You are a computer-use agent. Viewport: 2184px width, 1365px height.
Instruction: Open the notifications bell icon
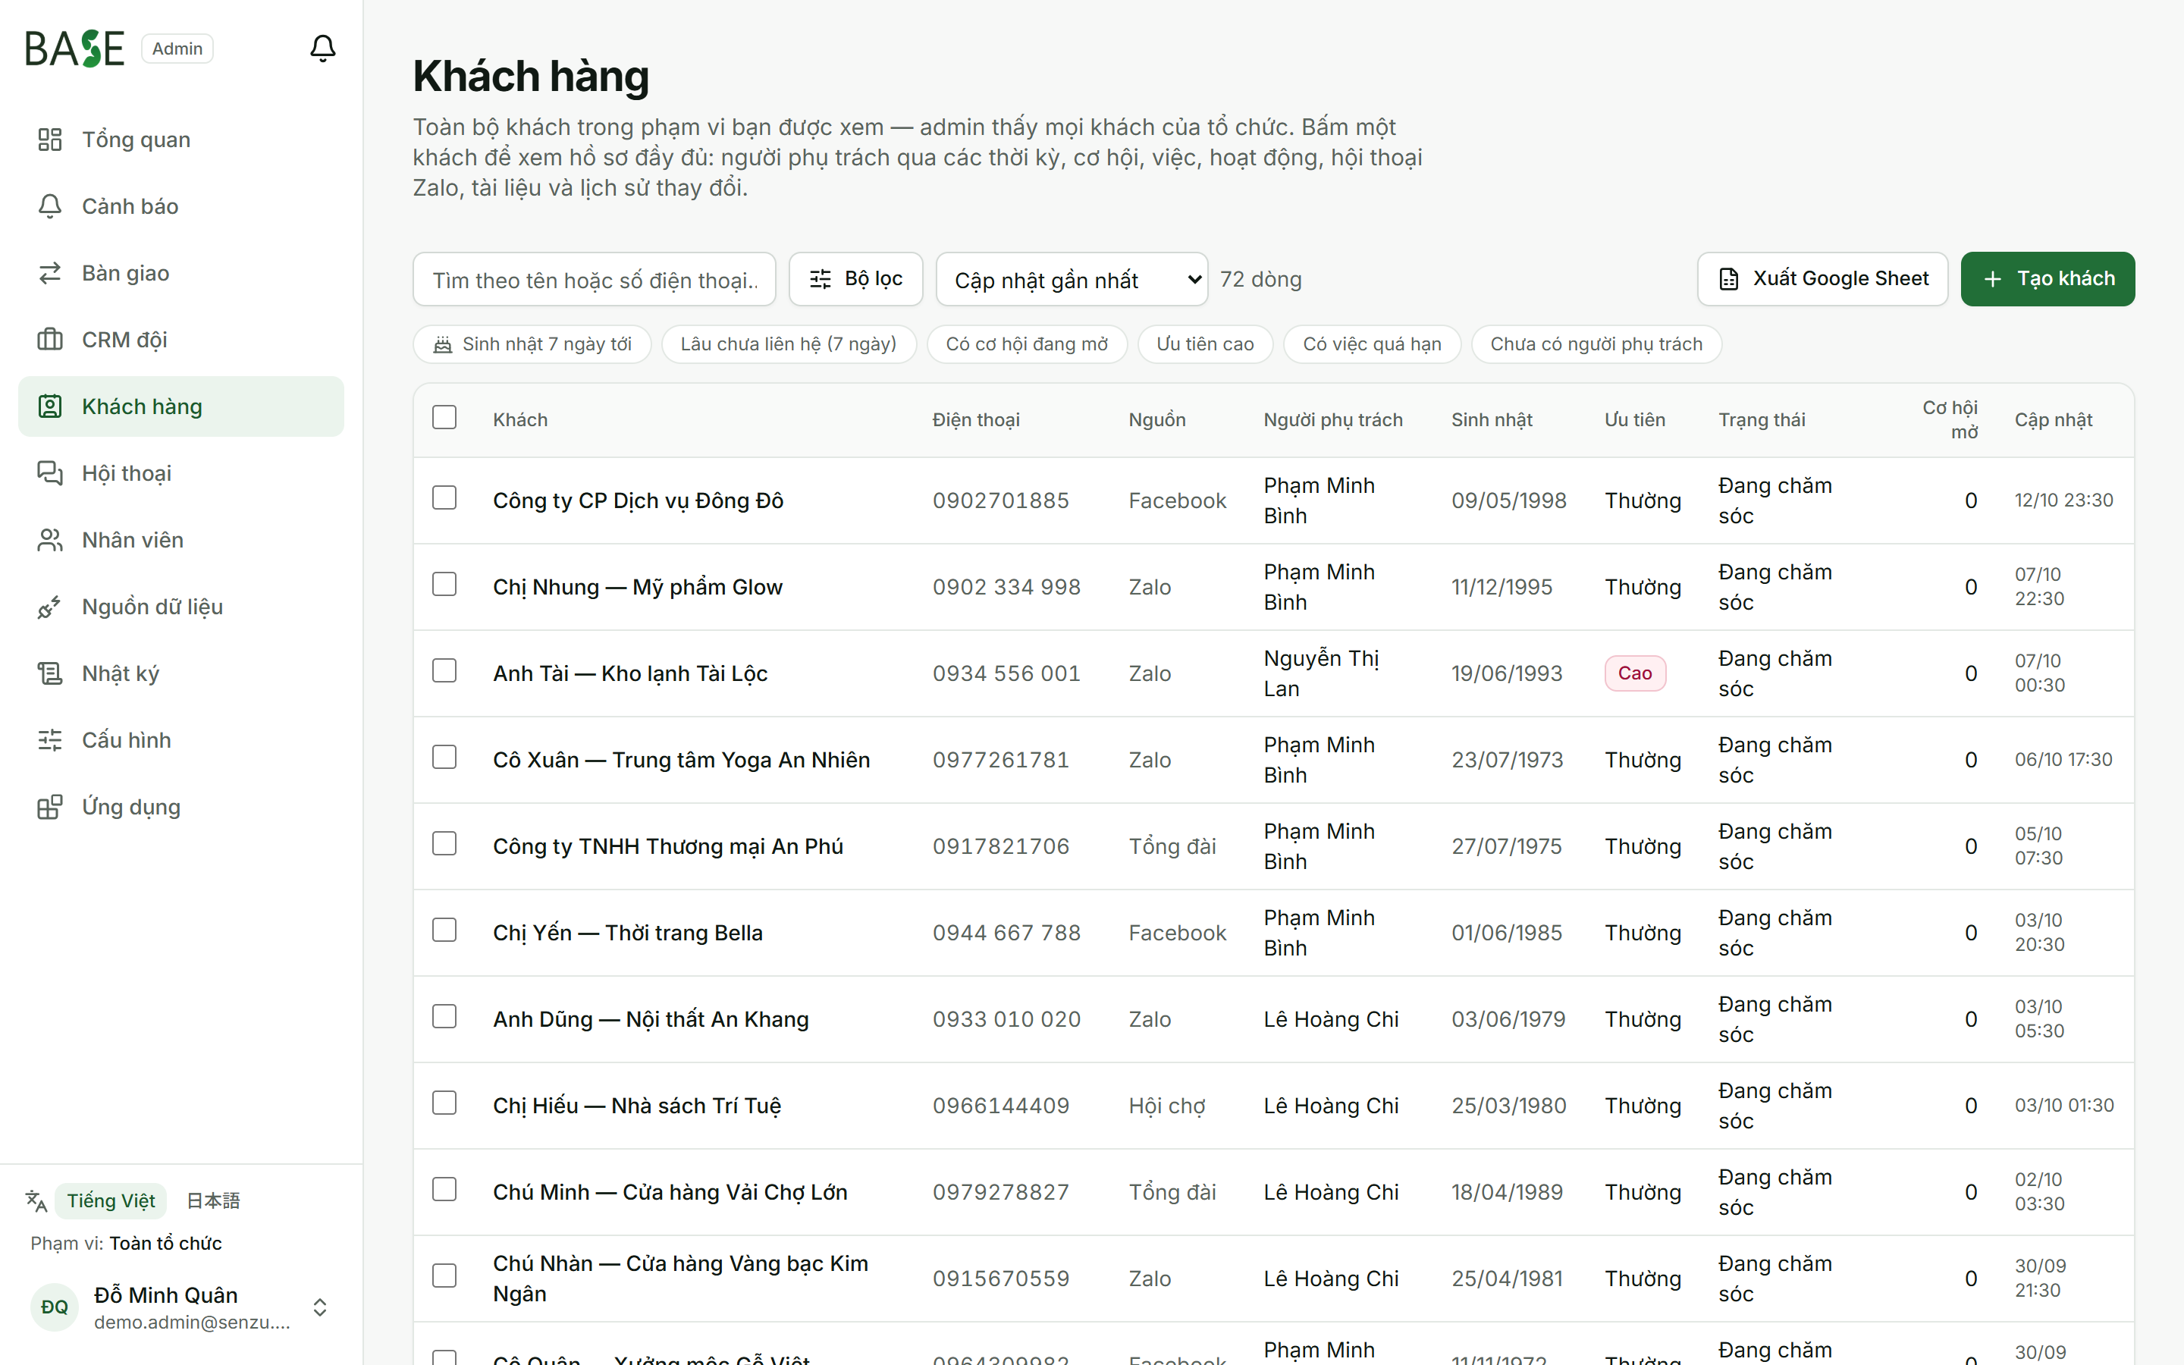coord(322,48)
